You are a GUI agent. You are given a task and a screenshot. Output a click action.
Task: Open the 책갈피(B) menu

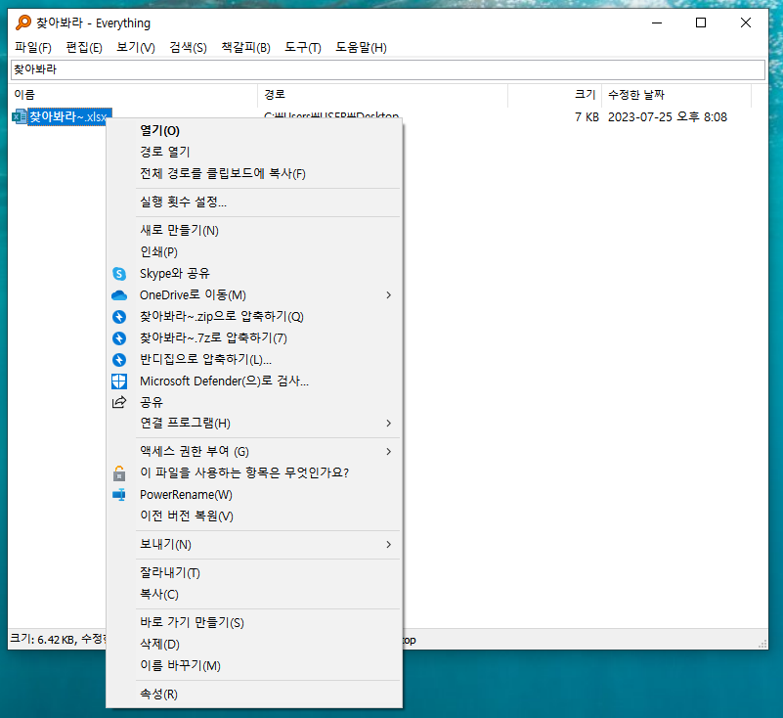[245, 48]
